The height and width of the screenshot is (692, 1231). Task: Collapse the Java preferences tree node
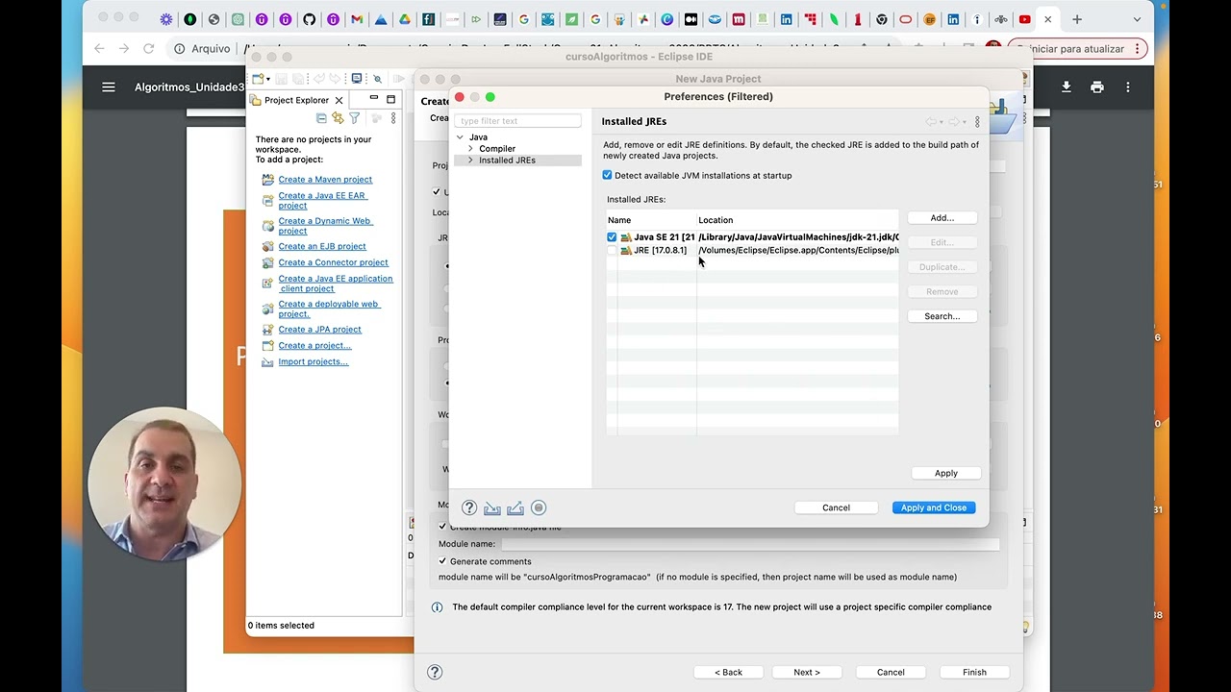[460, 137]
